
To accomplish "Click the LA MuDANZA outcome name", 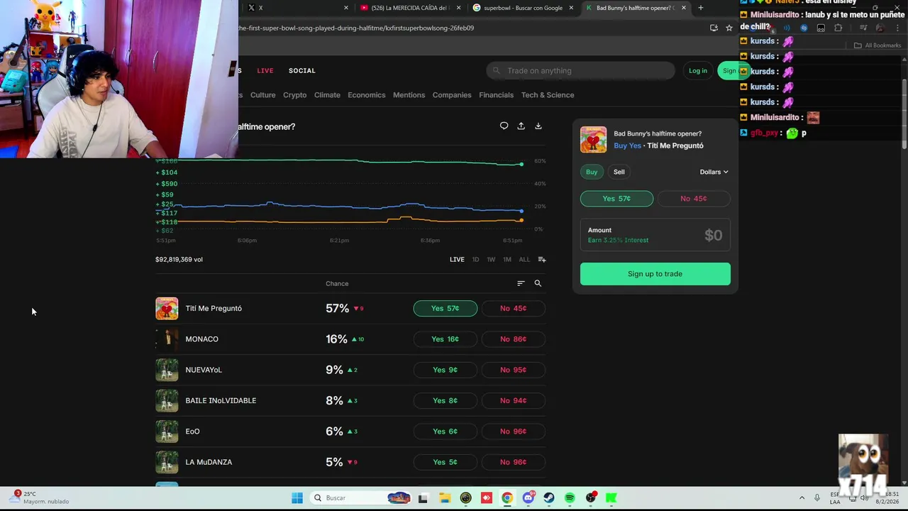I will (209, 462).
